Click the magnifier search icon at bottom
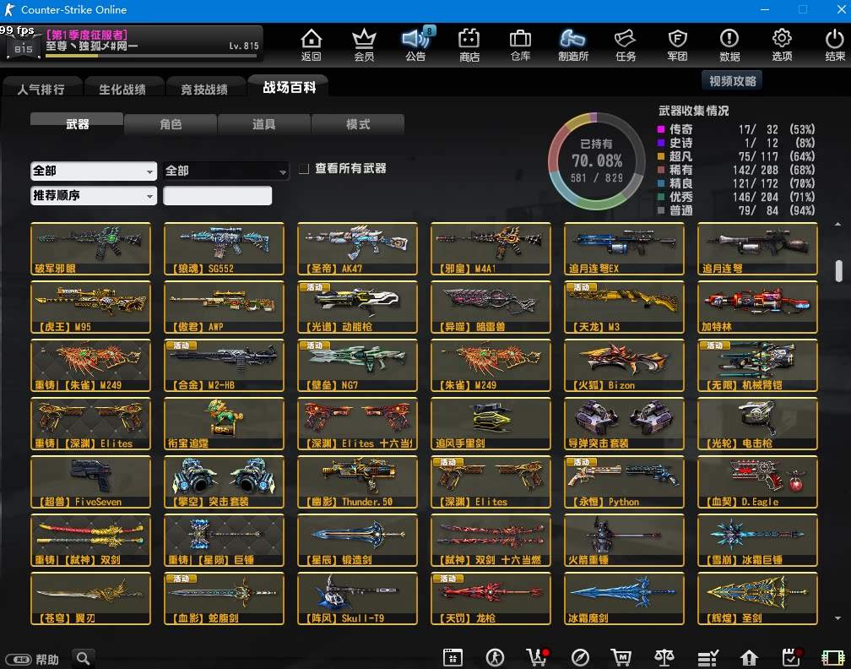 click(83, 659)
